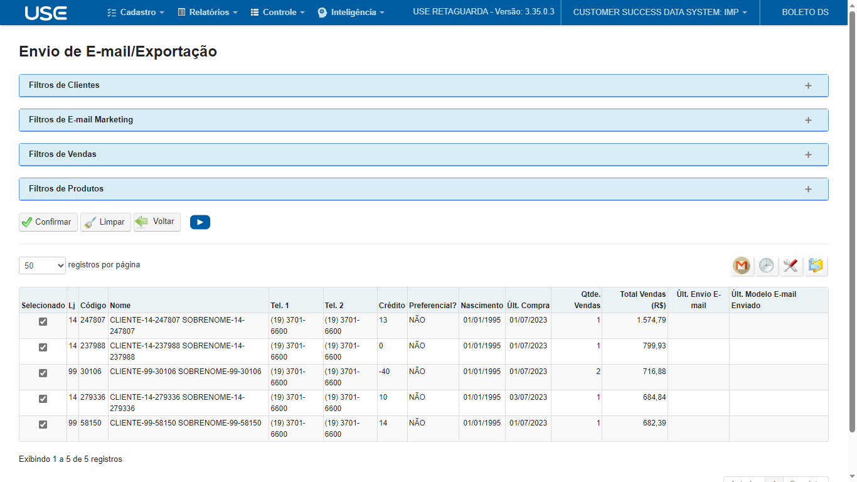Open the Relatórios menu
The height and width of the screenshot is (482, 857).
click(208, 13)
